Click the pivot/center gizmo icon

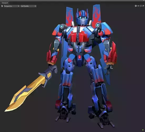138,6
